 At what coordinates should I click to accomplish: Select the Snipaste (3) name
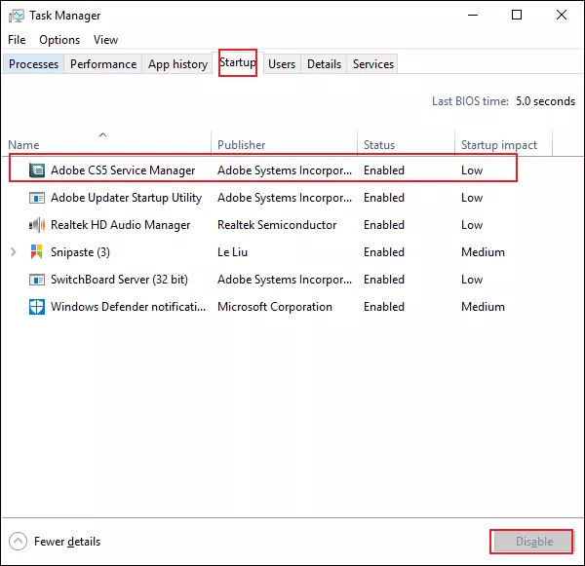(80, 252)
